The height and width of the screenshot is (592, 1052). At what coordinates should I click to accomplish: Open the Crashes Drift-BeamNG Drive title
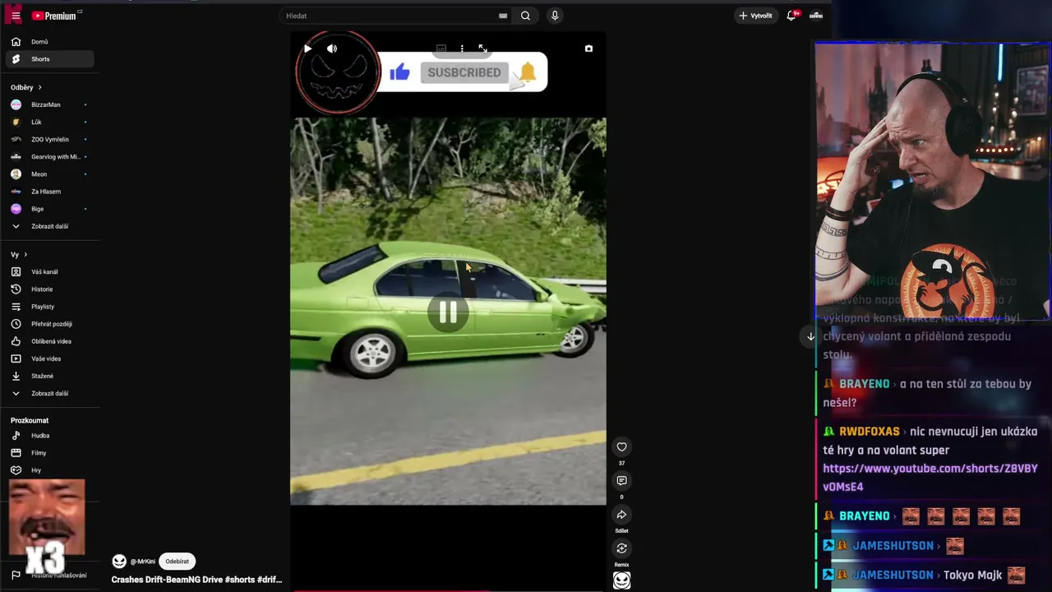coord(196,580)
